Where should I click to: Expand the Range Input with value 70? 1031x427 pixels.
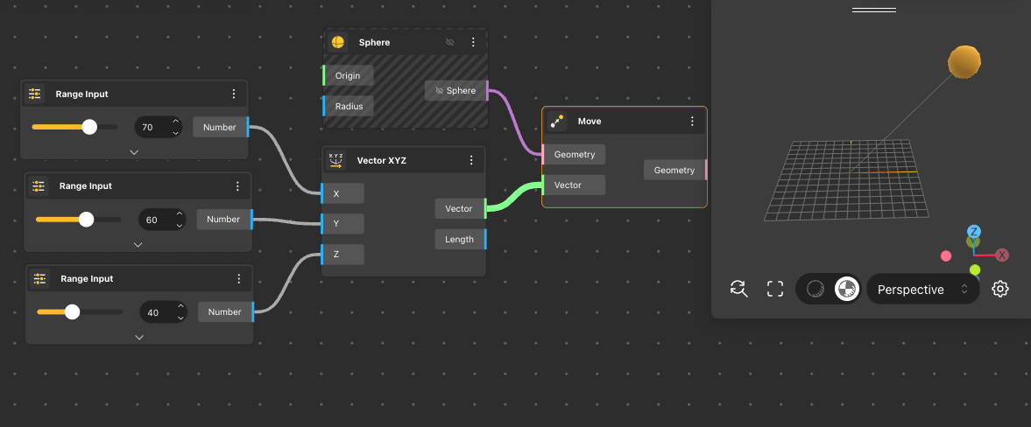point(134,151)
